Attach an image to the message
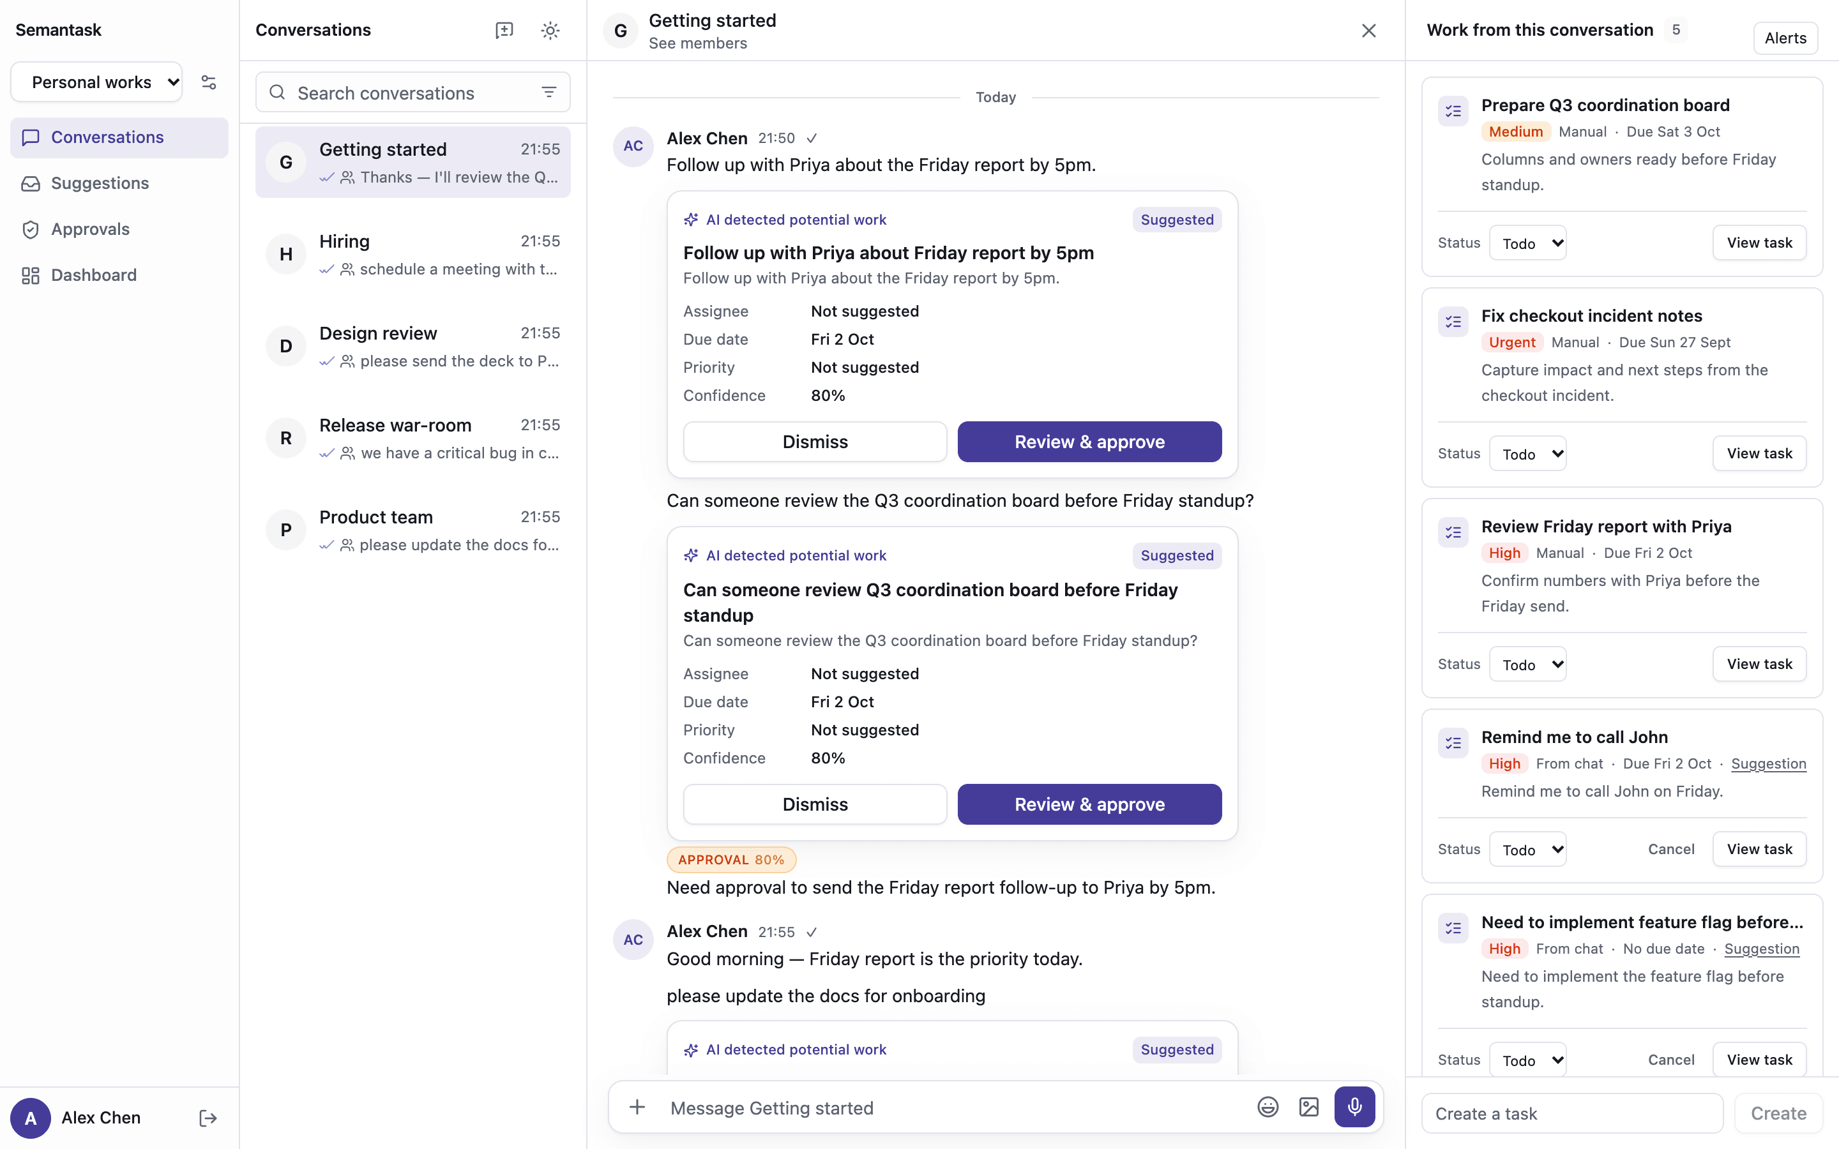 tap(1308, 1108)
